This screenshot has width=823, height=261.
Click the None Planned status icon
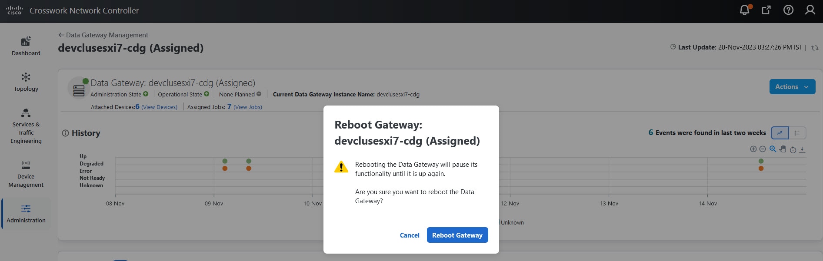tap(259, 94)
